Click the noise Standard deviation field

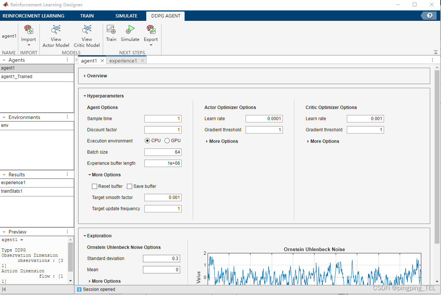click(x=162, y=259)
